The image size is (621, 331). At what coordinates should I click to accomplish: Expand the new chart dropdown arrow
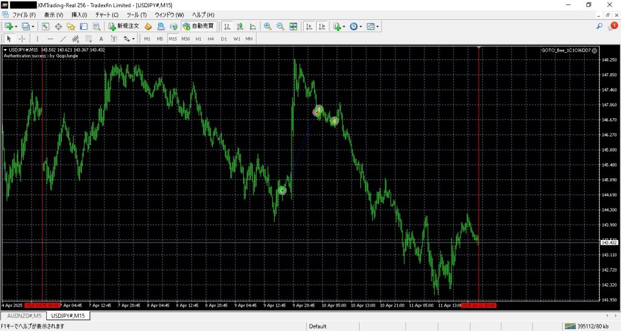16,27
